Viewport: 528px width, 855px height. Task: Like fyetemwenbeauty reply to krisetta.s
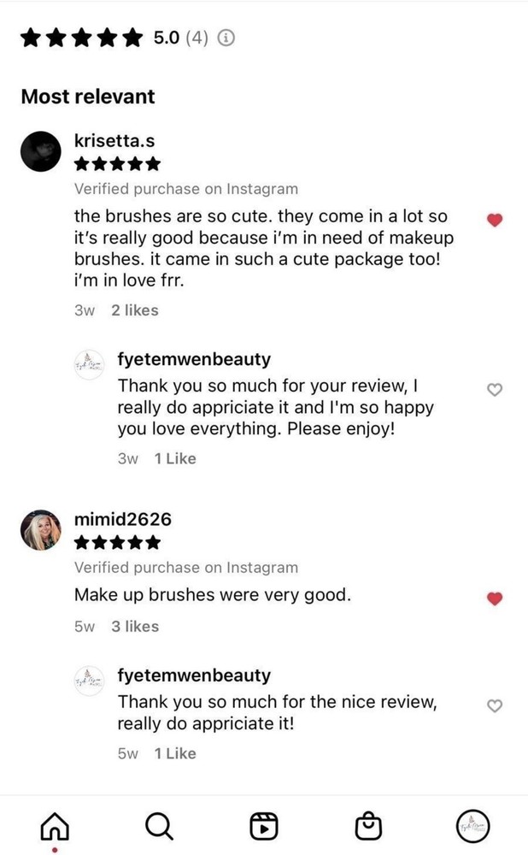point(494,390)
